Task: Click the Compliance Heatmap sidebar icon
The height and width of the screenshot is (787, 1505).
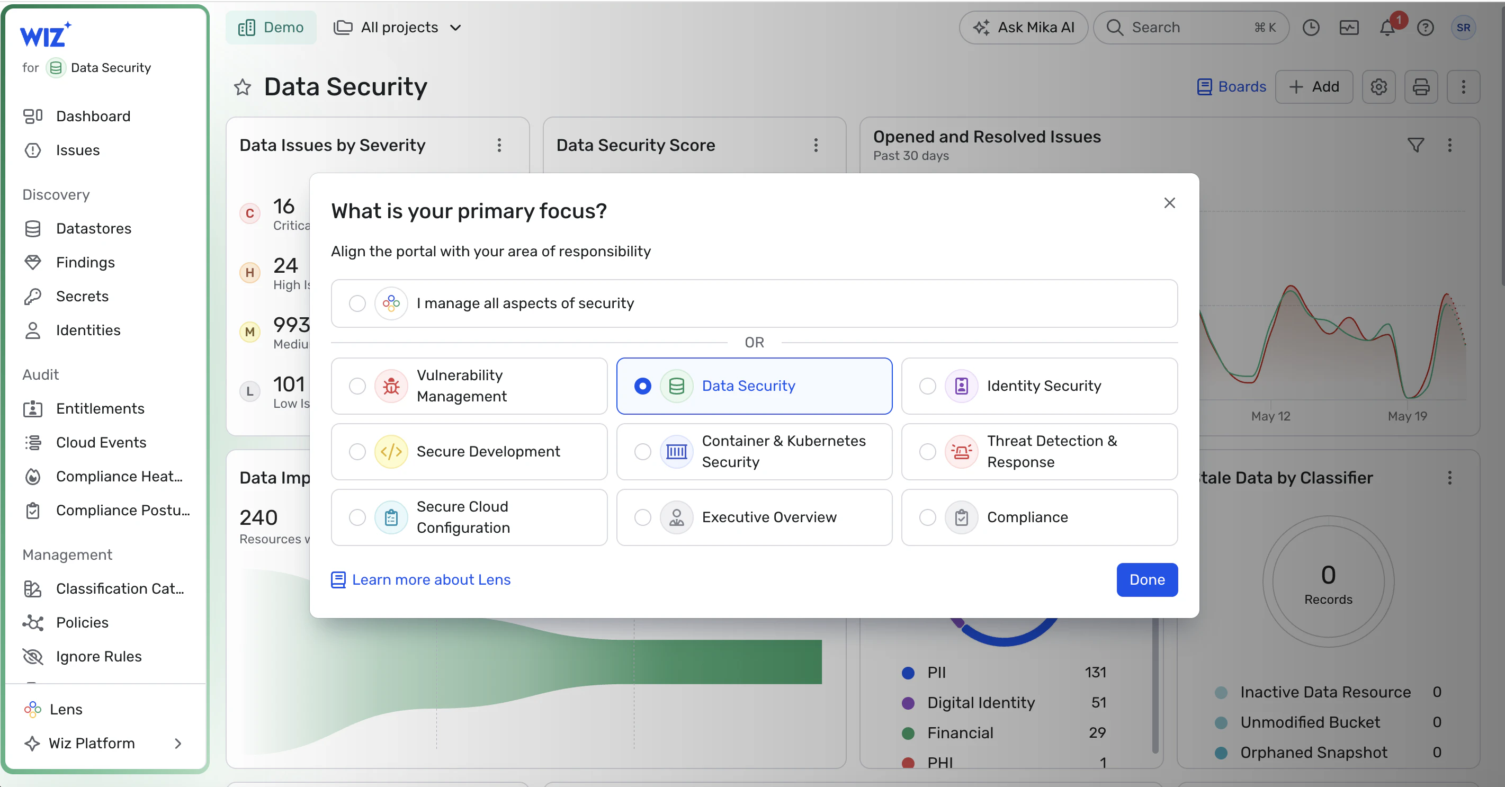Action: (x=33, y=476)
